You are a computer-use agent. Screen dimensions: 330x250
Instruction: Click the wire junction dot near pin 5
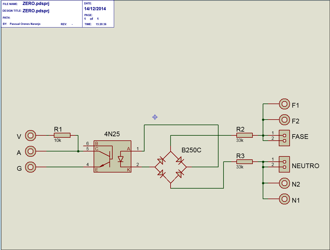pos(78,151)
